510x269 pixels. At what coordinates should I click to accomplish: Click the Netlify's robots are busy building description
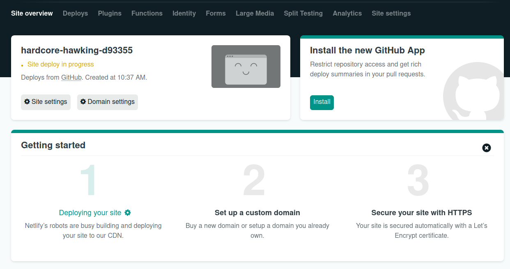pyautogui.click(x=93, y=231)
